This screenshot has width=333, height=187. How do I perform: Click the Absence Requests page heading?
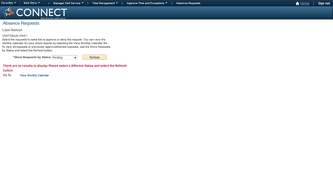pyautogui.click(x=21, y=23)
